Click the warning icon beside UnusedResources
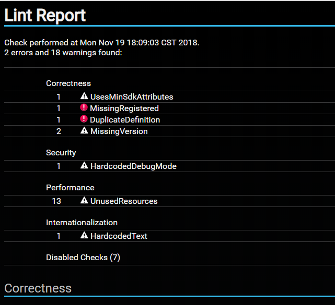The image size is (335, 305). [x=84, y=201]
